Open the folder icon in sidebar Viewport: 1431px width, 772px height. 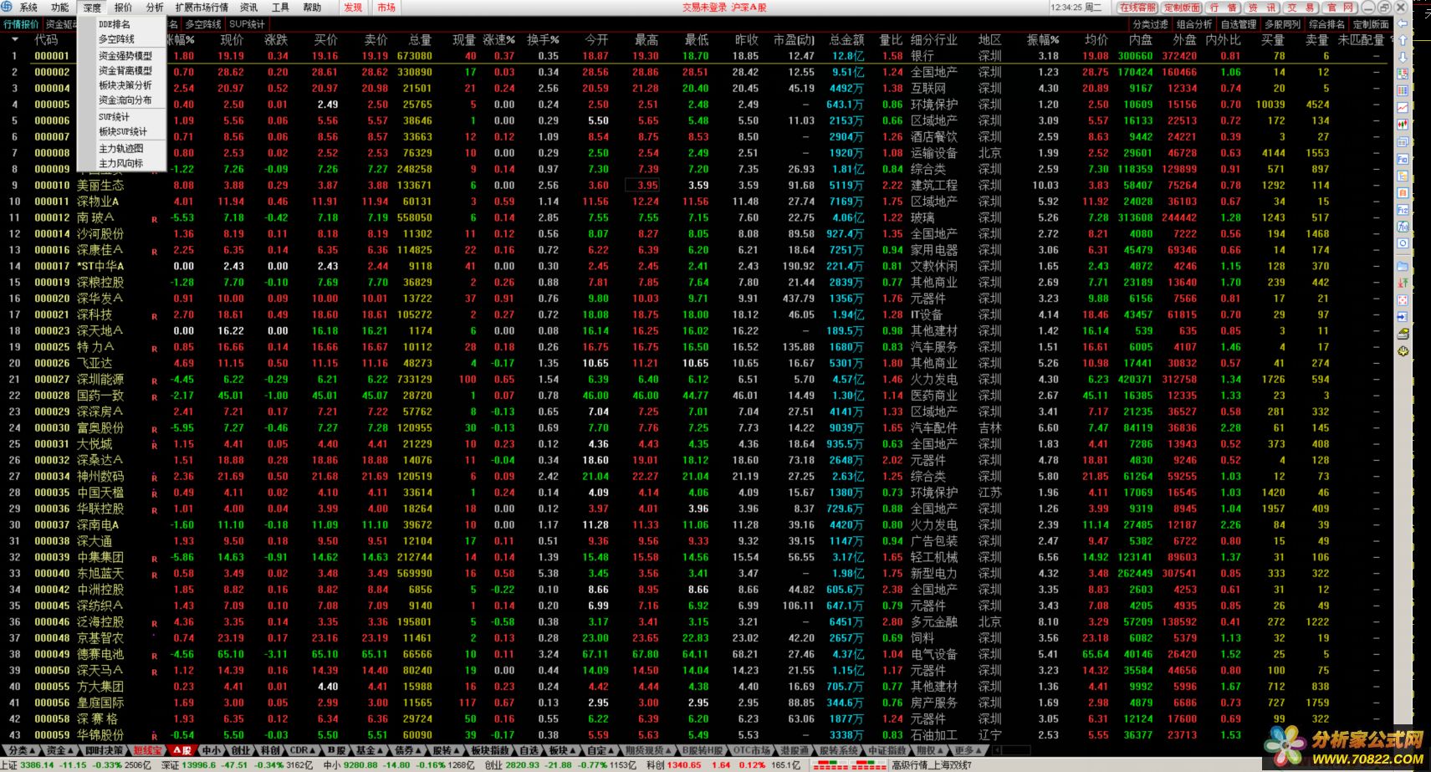1403,266
